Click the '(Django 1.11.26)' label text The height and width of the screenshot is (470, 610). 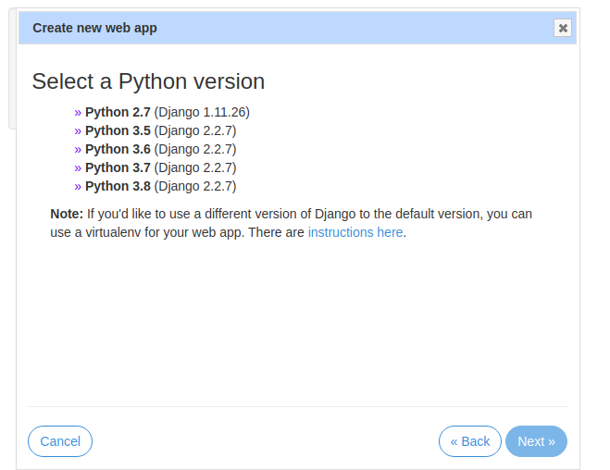202,112
